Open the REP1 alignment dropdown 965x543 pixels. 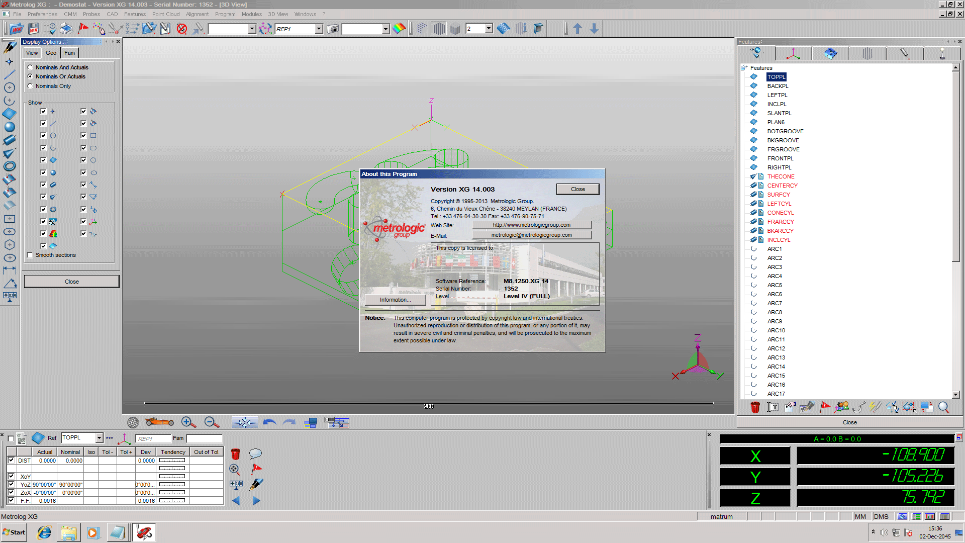click(319, 29)
